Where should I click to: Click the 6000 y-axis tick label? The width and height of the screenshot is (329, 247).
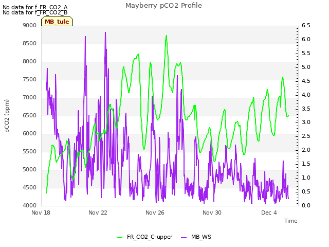pyautogui.click(x=30, y=134)
